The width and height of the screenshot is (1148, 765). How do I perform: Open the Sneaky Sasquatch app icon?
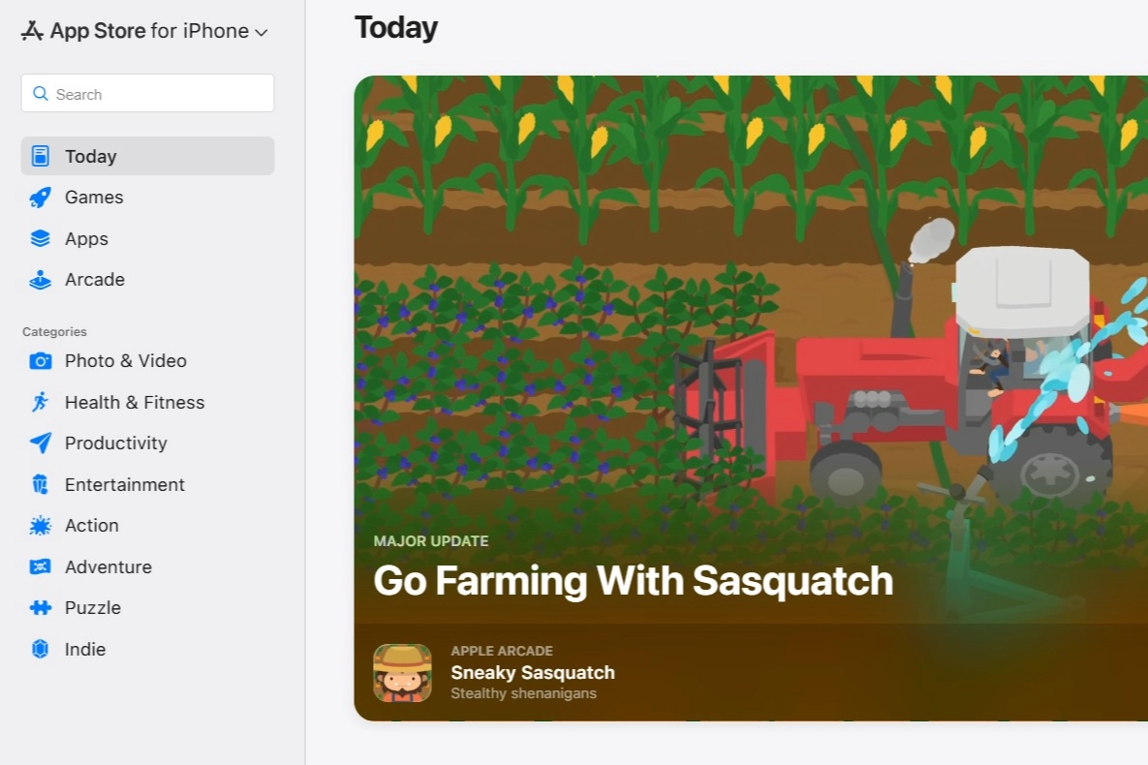(402, 673)
